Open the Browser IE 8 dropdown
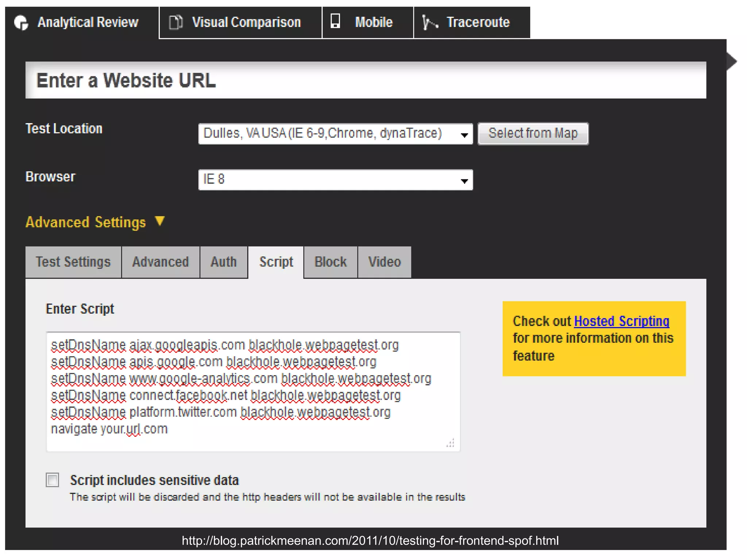747x560 pixels. pos(335,180)
